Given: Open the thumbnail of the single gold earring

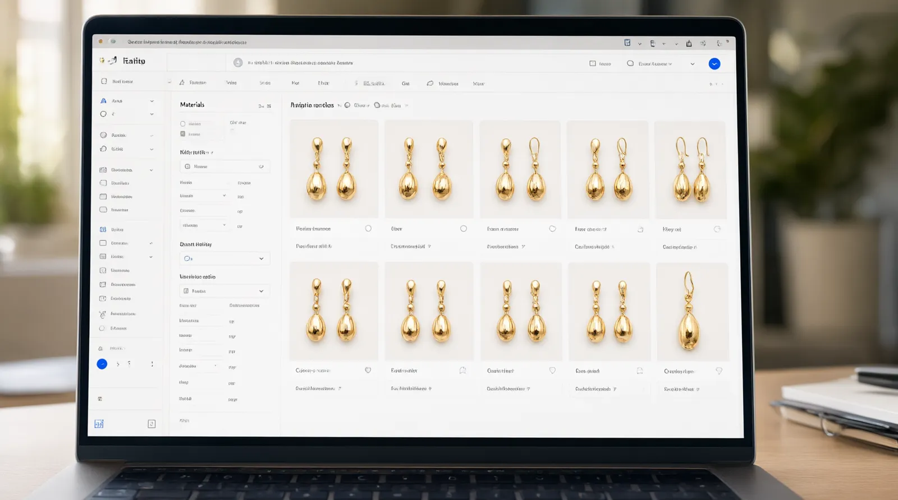Looking at the screenshot, I should 692,311.
